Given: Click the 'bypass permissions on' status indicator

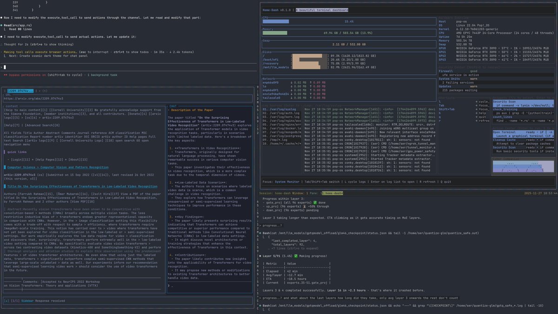Looking at the screenshot, I should 27,74.
